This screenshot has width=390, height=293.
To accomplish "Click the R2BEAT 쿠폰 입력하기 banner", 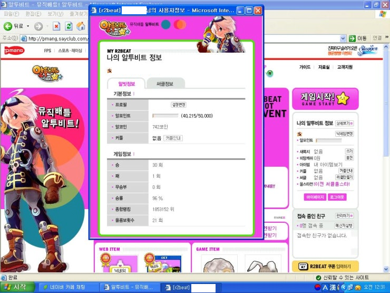I will tap(325, 267).
